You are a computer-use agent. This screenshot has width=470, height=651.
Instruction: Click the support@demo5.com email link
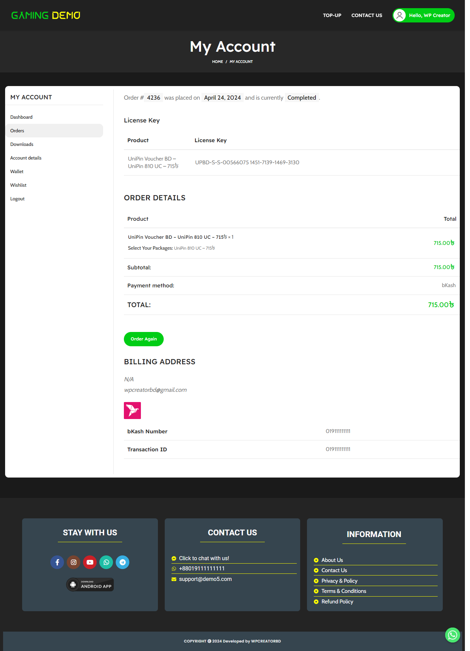point(205,579)
